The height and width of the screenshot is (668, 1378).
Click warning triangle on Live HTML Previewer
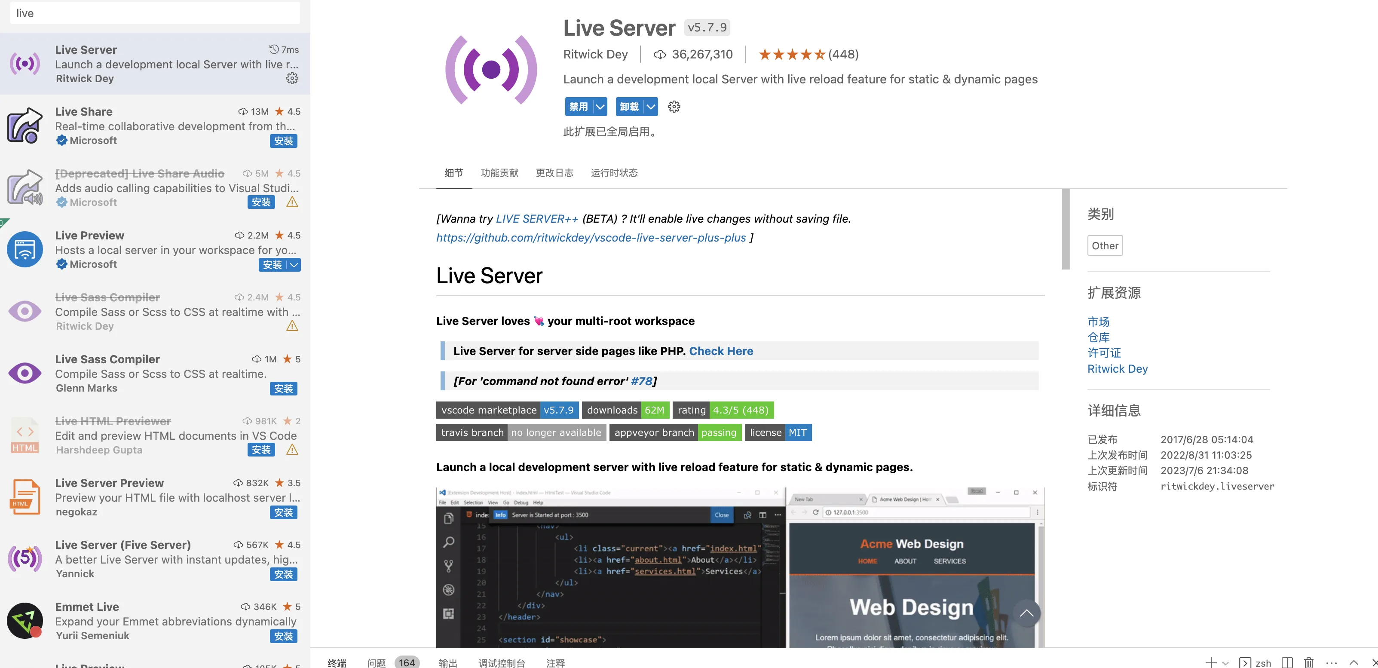tap(292, 450)
